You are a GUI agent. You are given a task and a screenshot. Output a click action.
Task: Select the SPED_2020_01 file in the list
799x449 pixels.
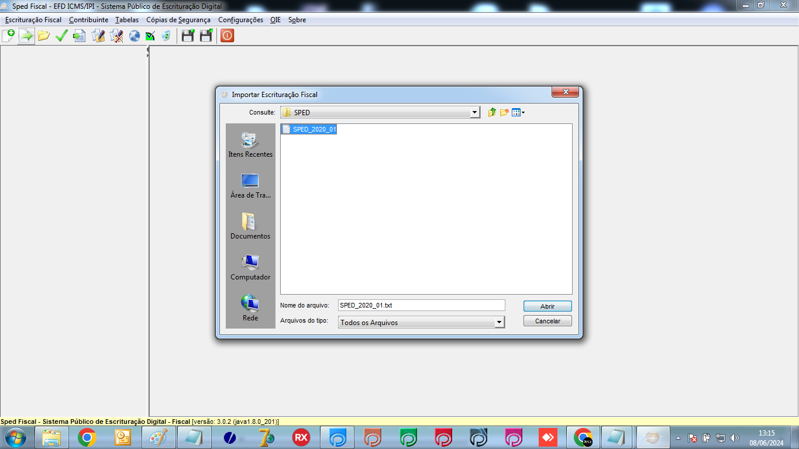click(309, 129)
